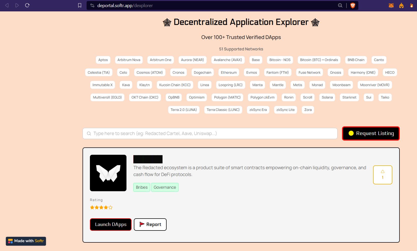Click the Kava chip
Screen dimensions: 417x251
(126, 85)
